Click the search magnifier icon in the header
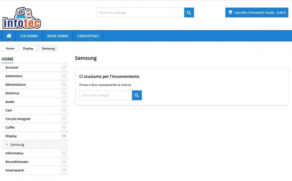 coord(189,13)
